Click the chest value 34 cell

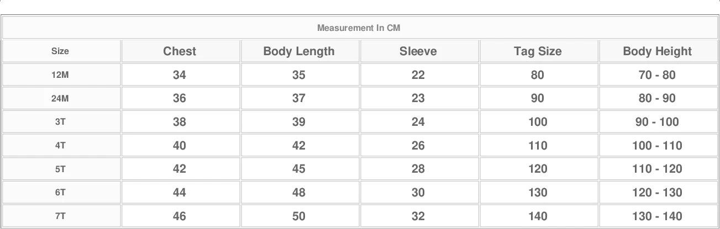pos(180,75)
